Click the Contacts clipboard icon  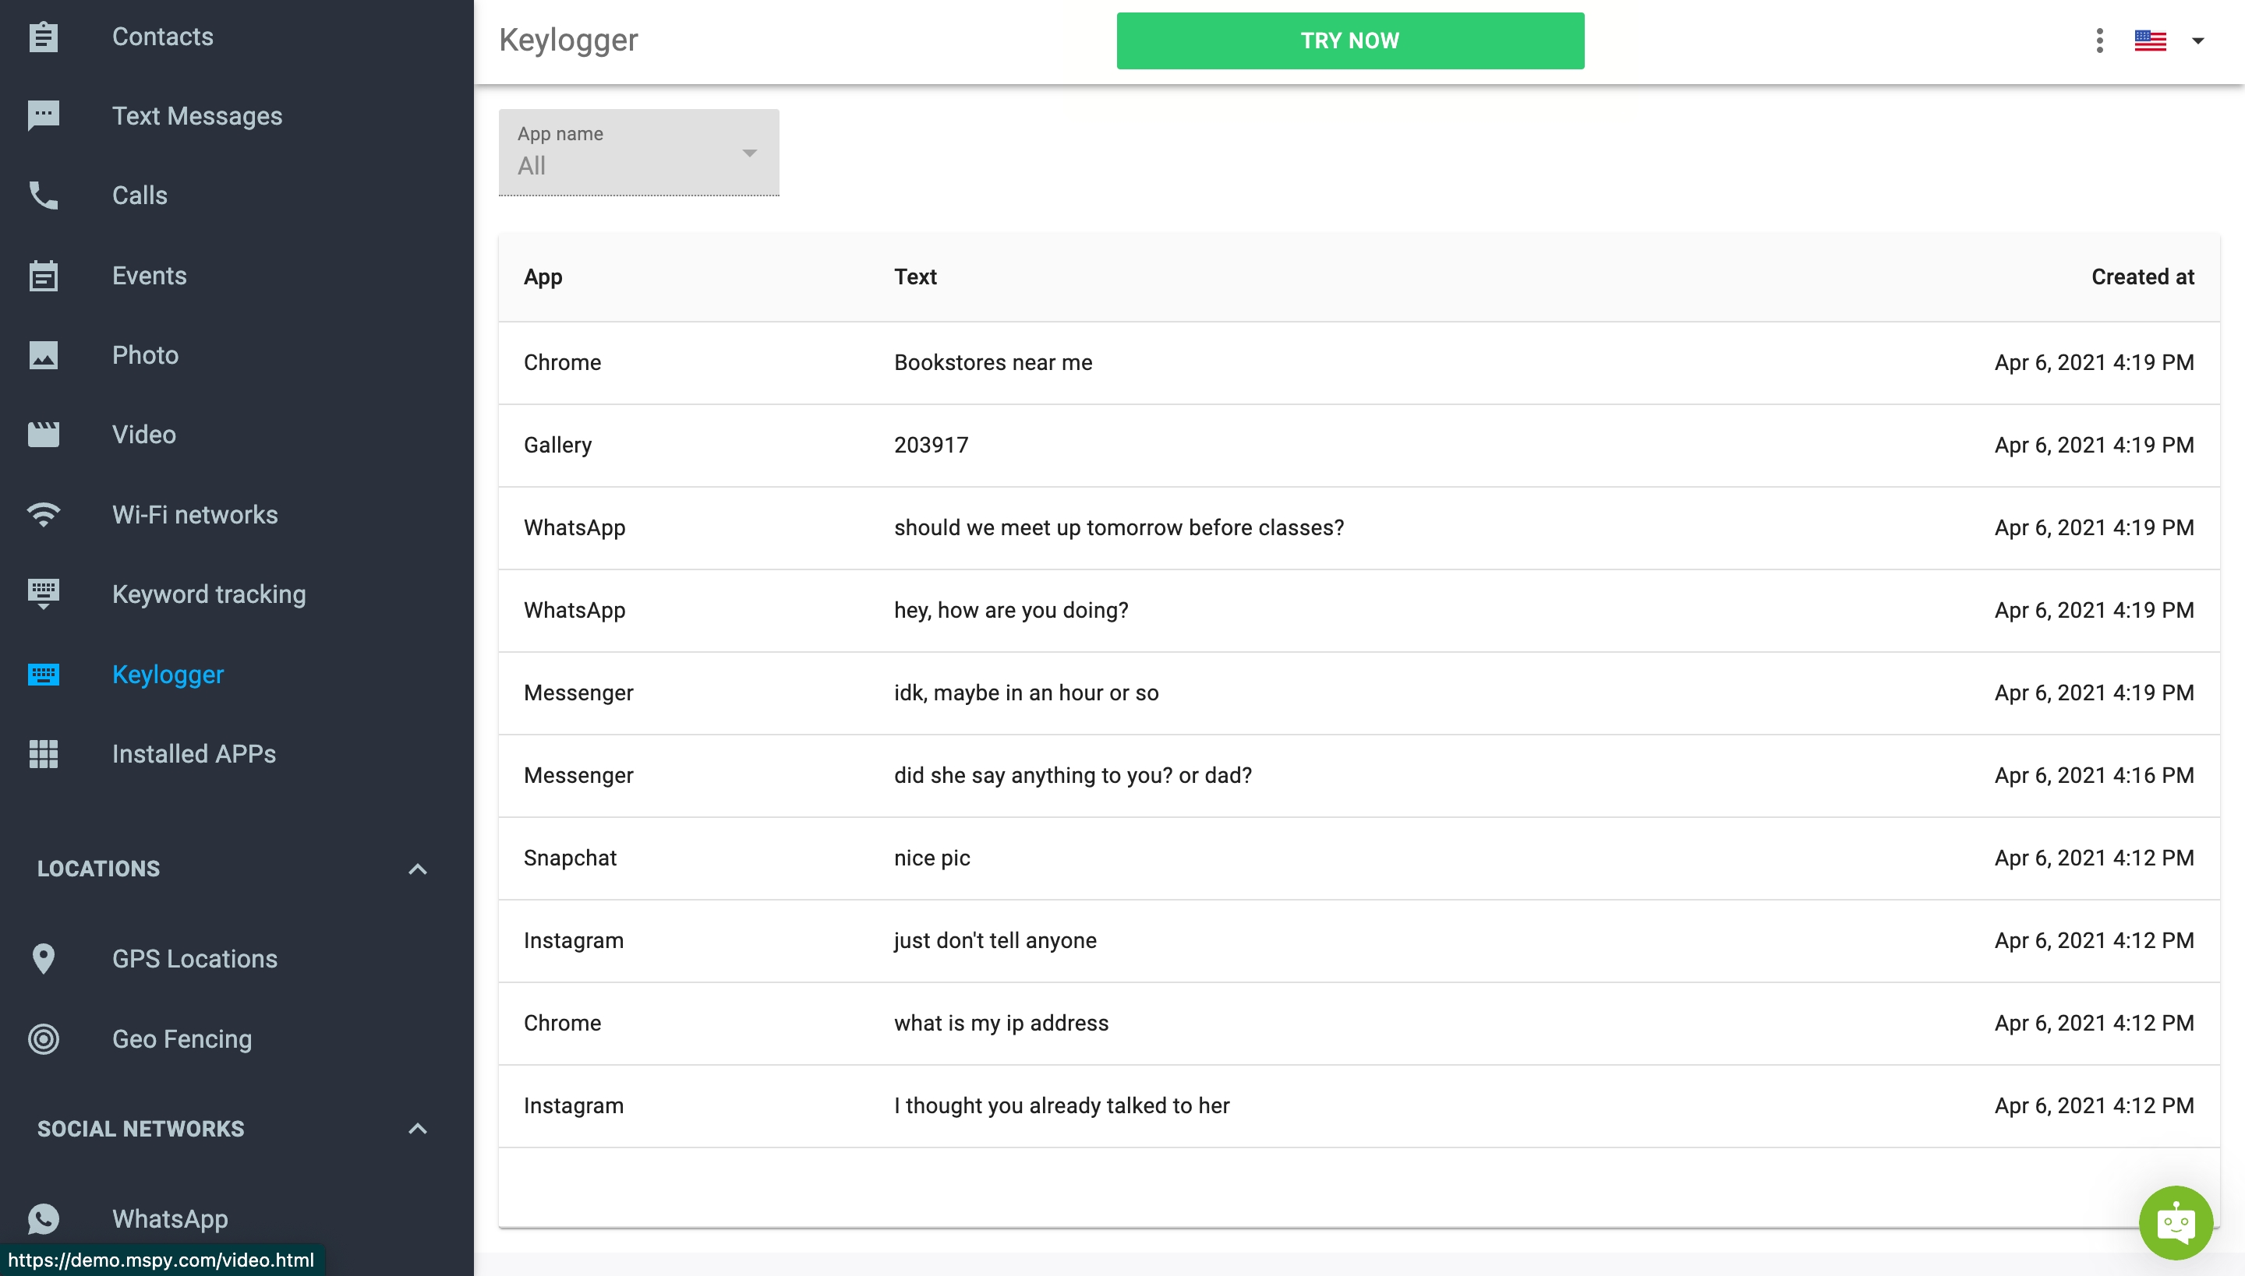pyautogui.click(x=43, y=37)
